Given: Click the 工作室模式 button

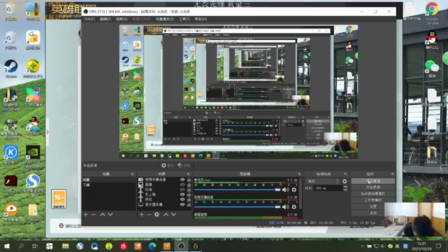Looking at the screenshot, I should pyautogui.click(x=373, y=200).
